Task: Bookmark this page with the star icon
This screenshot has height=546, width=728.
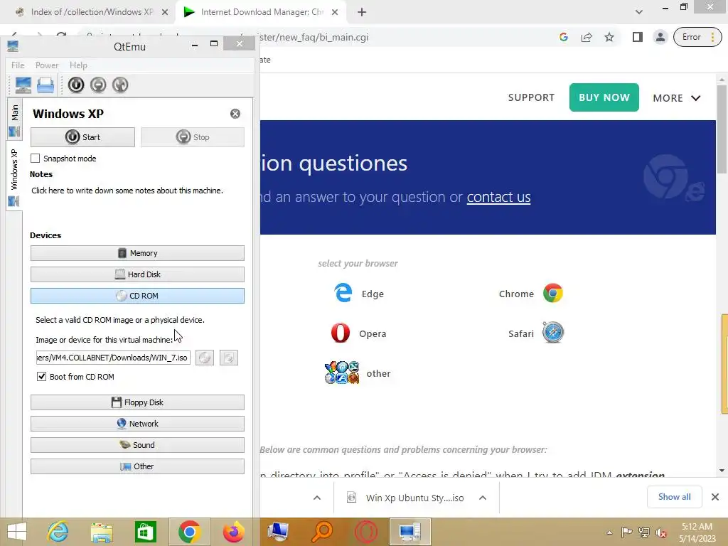Action: [609, 37]
